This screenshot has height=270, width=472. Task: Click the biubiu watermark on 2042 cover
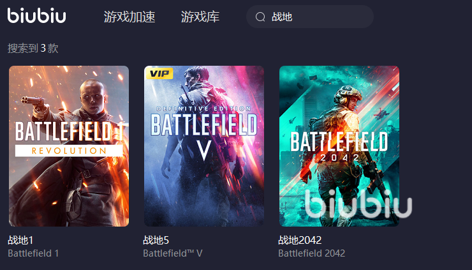pos(358,204)
